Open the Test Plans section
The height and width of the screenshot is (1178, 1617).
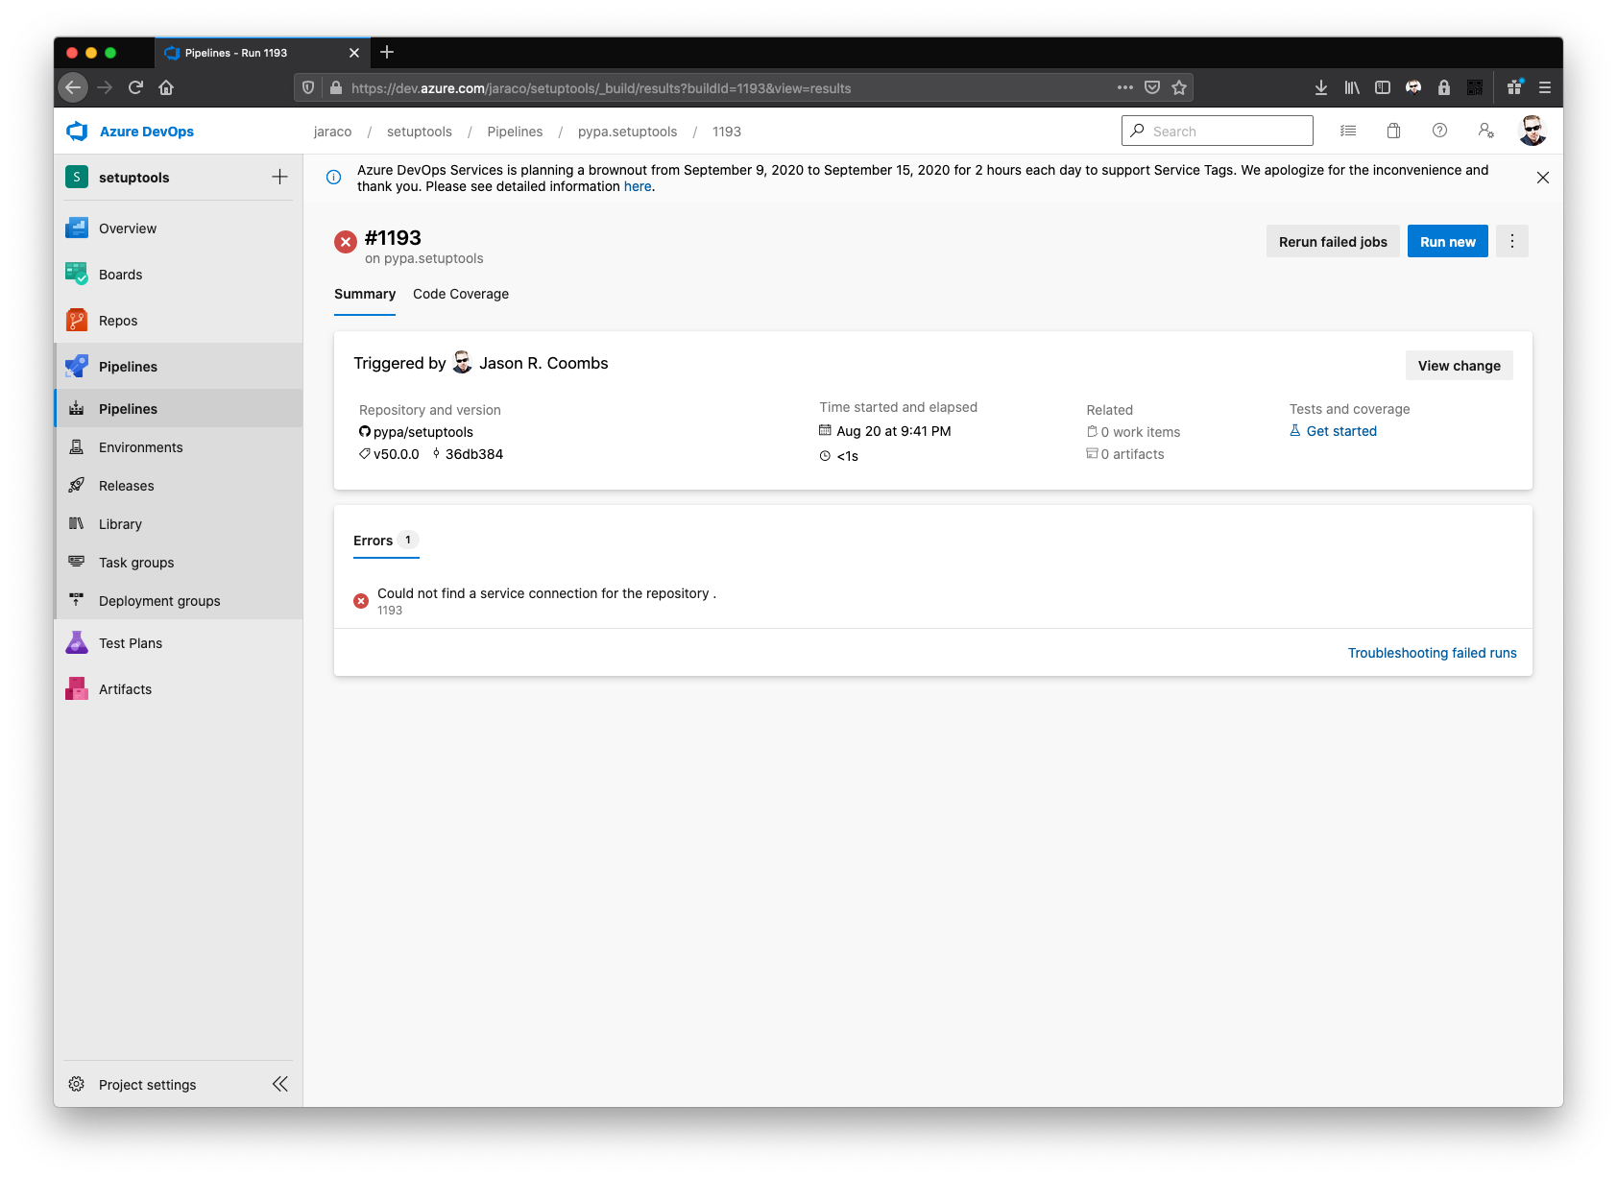tap(130, 642)
